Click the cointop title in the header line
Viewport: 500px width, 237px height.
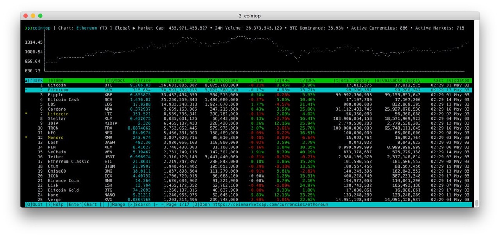coord(42,28)
